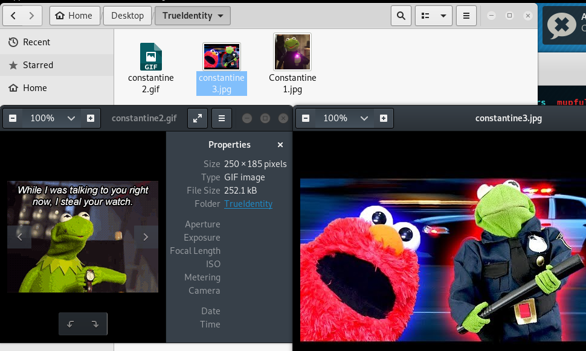Image resolution: width=586 pixels, height=351 pixels.
Task: Open Starred in the sidebar
Action: pos(57,65)
